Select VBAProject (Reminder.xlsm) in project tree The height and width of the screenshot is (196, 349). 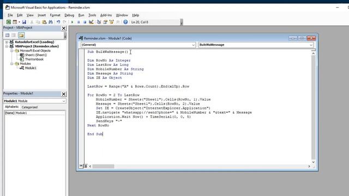point(37,46)
